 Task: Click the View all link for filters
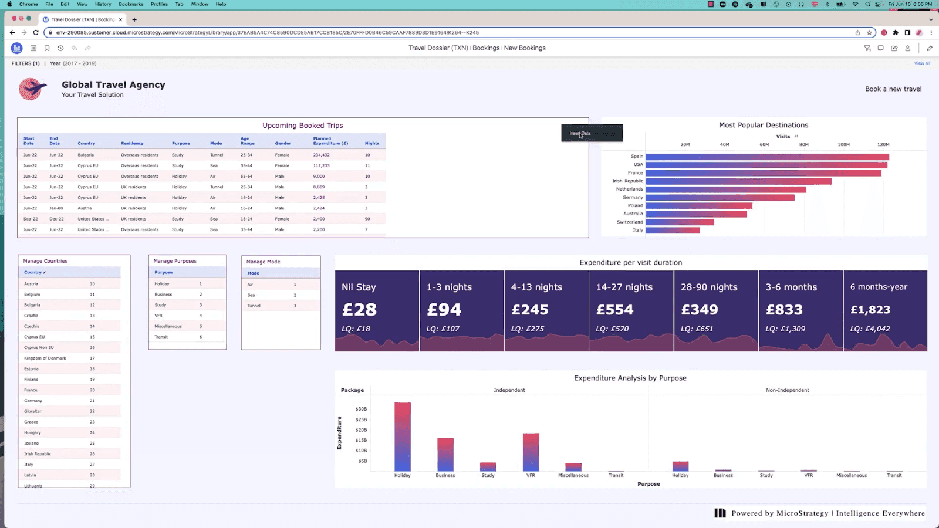[922, 63]
